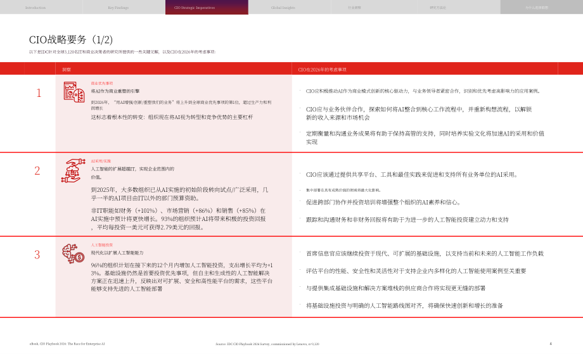The image size is (583, 354).
Task: Click the sentence beginning 这标志着根本性的转变
Action: point(172,117)
